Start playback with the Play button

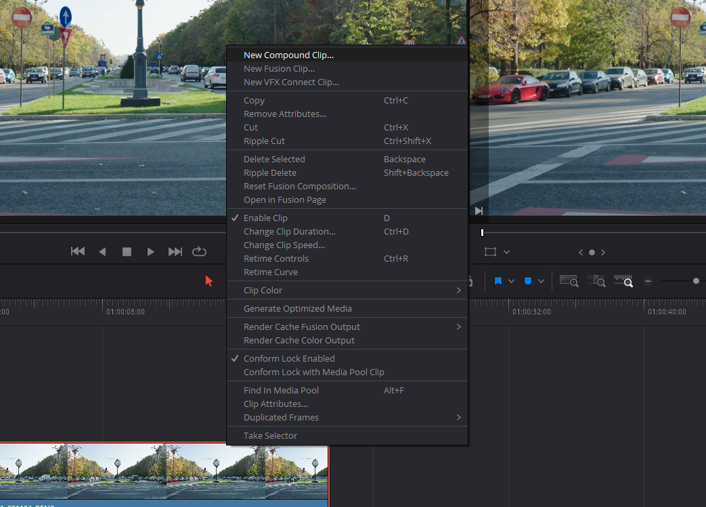pyautogui.click(x=150, y=251)
